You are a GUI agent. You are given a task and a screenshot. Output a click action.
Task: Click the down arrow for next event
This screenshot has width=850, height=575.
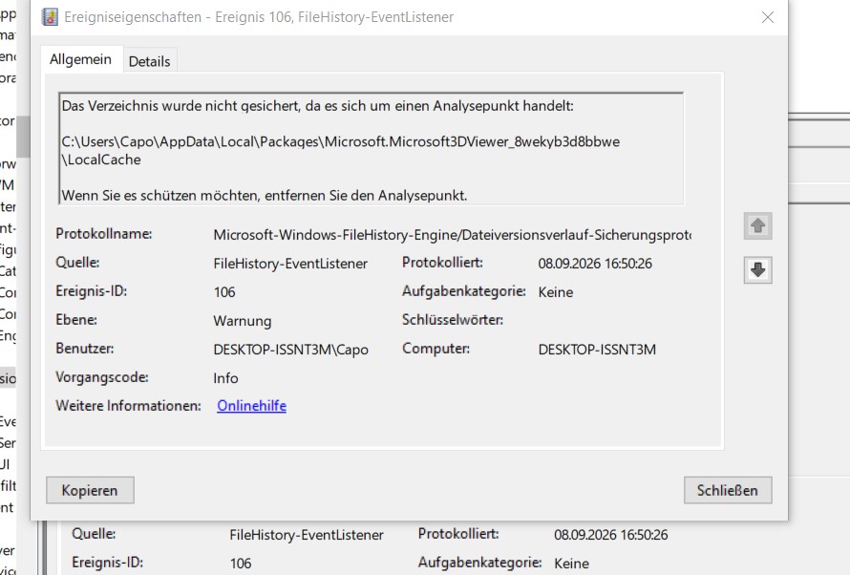pyautogui.click(x=758, y=270)
